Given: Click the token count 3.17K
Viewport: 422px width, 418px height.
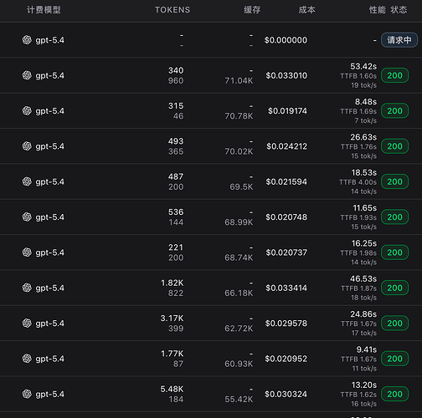Looking at the screenshot, I should (172, 319).
